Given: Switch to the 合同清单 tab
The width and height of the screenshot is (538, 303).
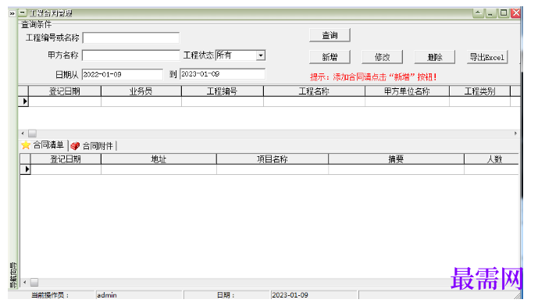Looking at the screenshot, I should (x=43, y=145).
